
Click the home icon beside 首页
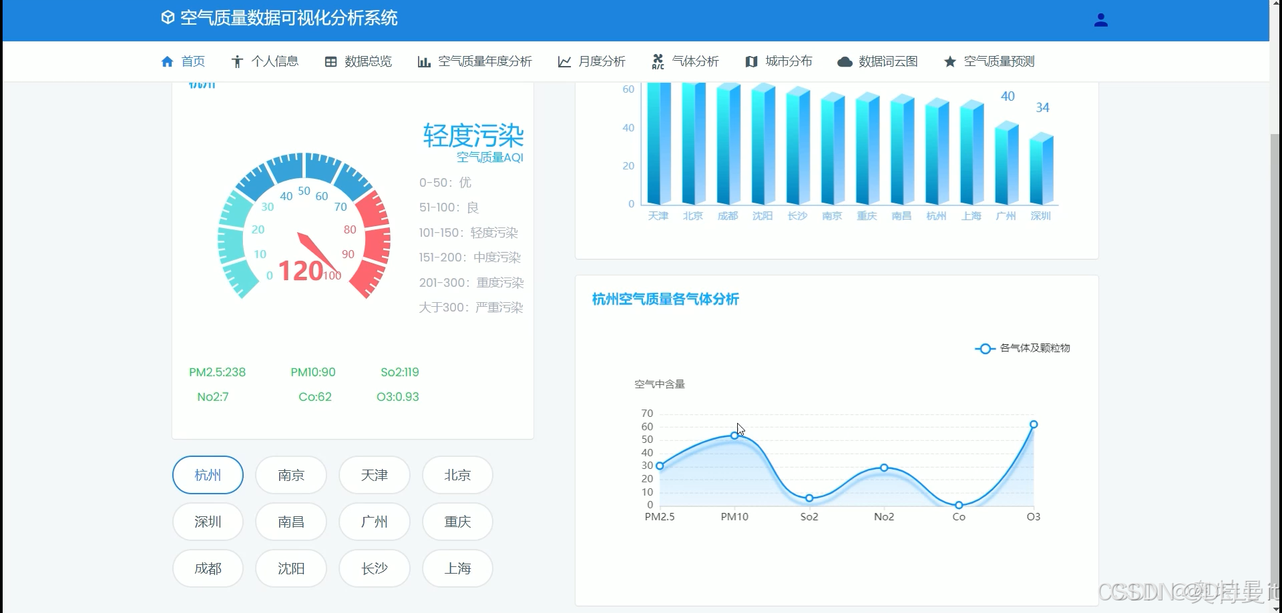click(x=167, y=61)
